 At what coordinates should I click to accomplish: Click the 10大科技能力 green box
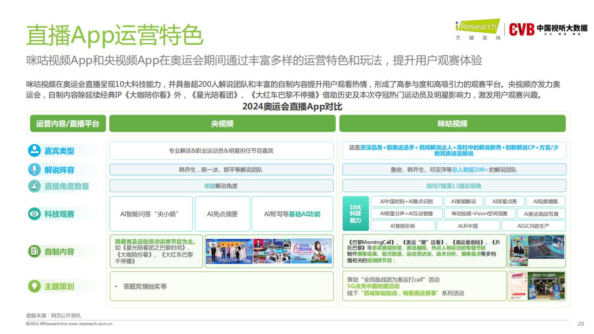point(355,214)
